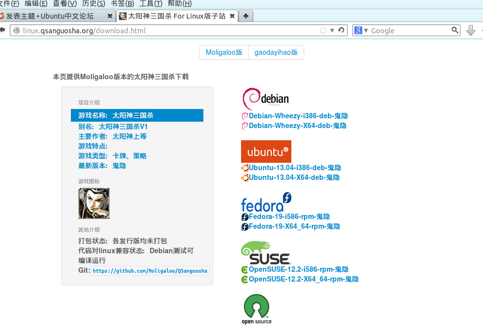Click the 项目介绍 section label
Viewport: 483px width, 326px height.
[89, 103]
